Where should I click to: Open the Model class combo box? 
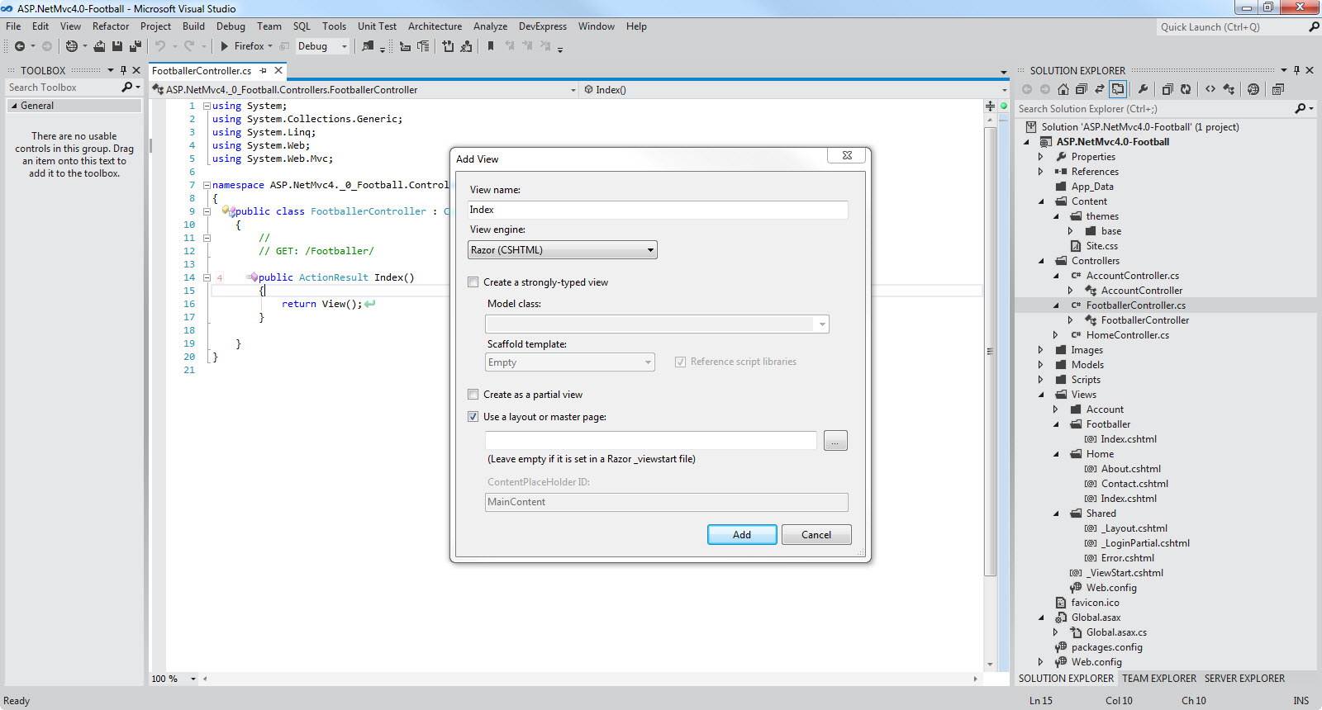[x=657, y=324]
